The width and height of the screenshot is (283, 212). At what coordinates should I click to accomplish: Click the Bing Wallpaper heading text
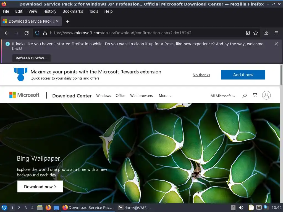coord(38,158)
